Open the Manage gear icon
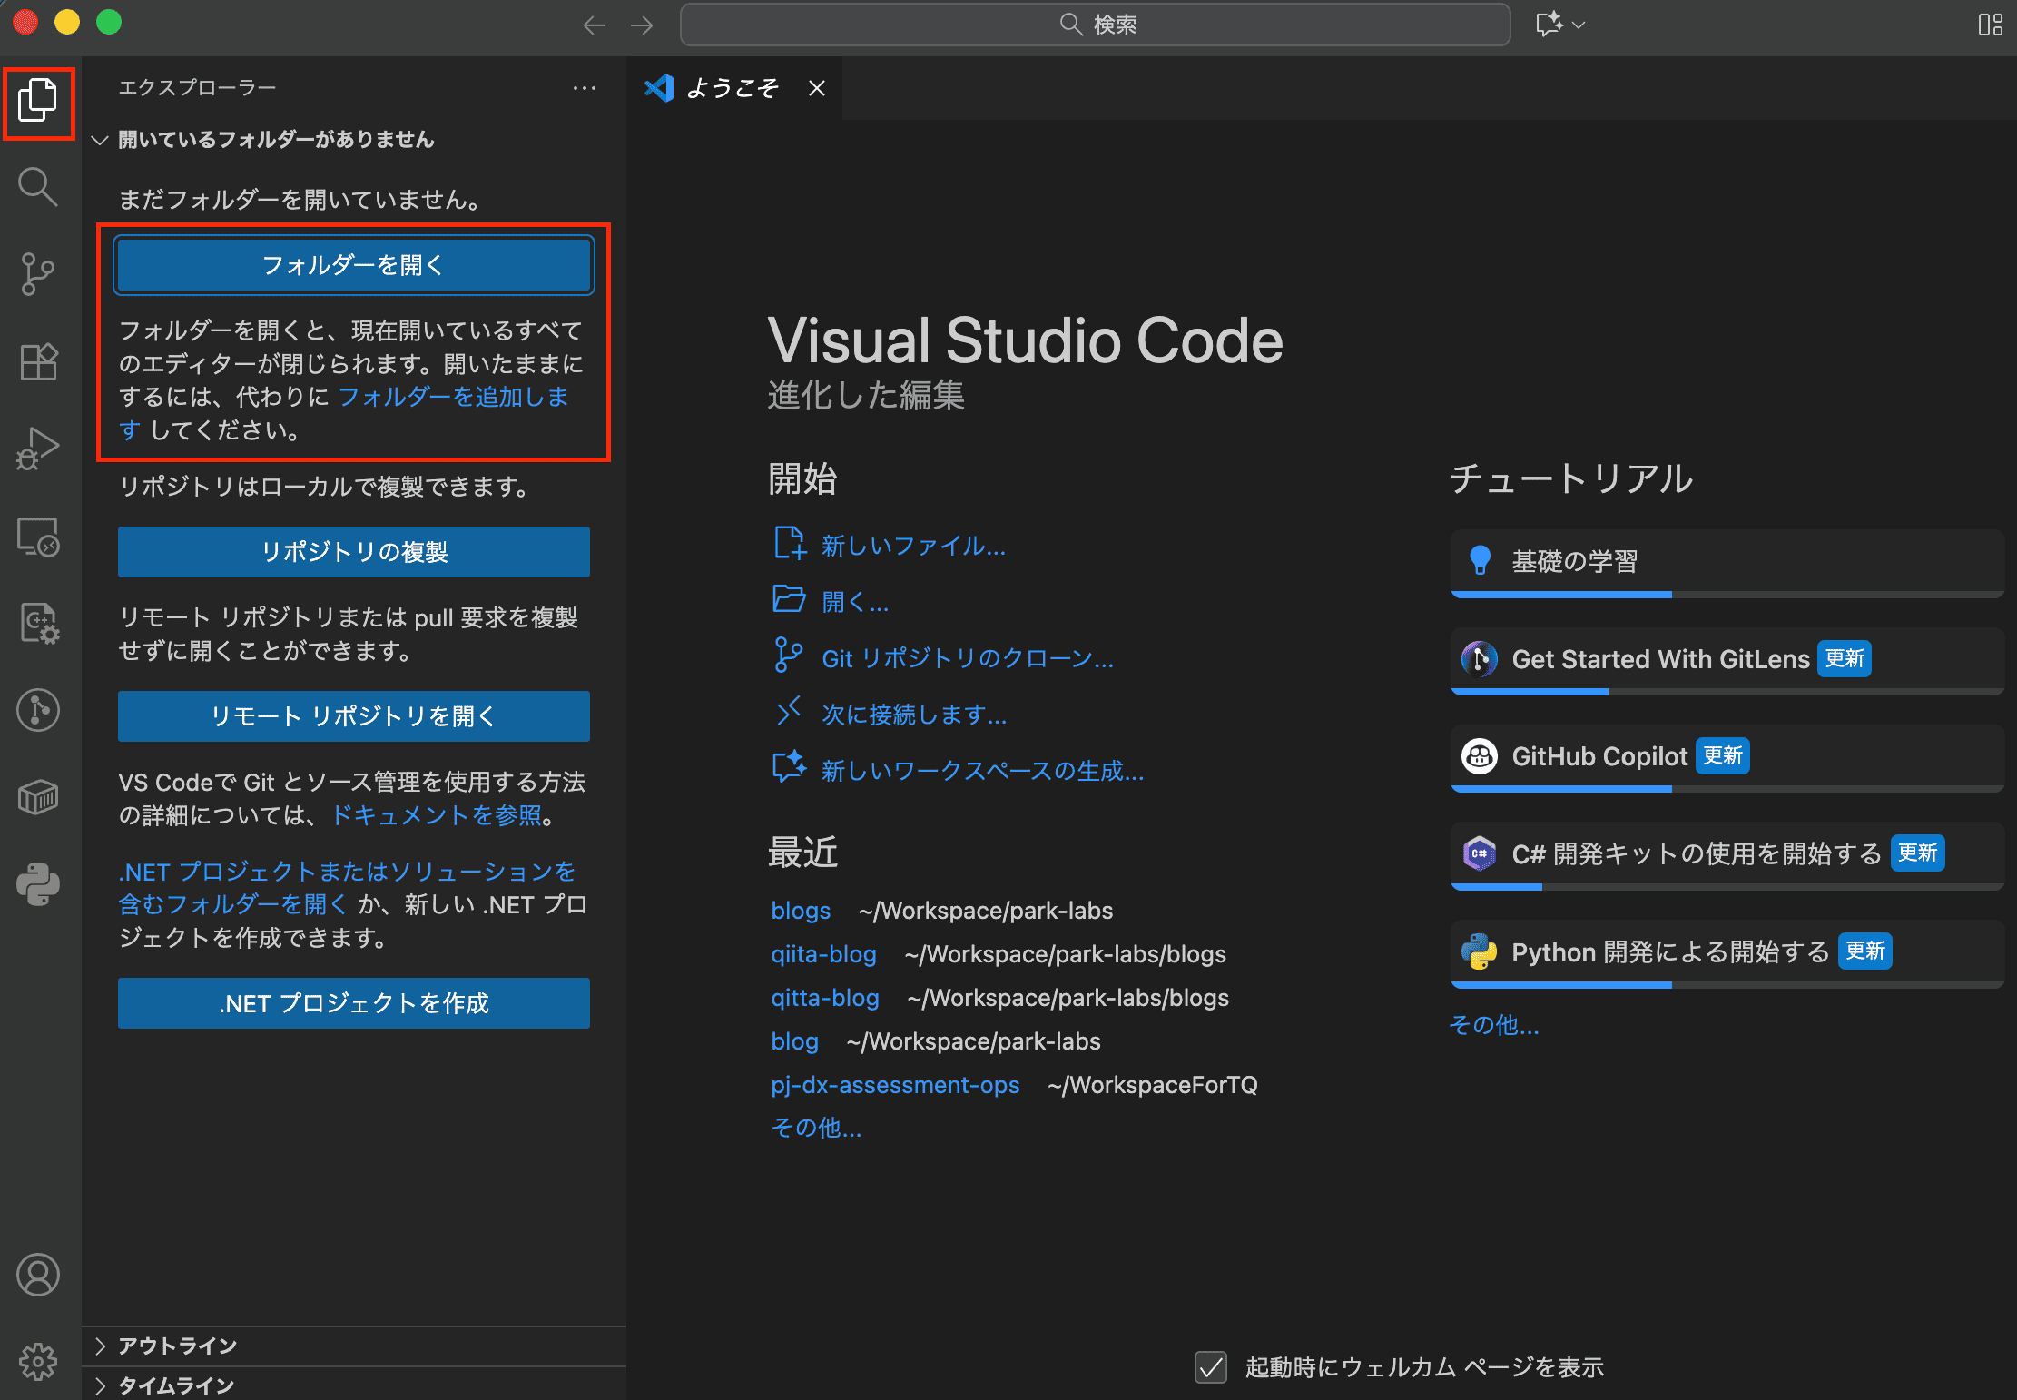The width and height of the screenshot is (2017, 1400). pos(37,1361)
